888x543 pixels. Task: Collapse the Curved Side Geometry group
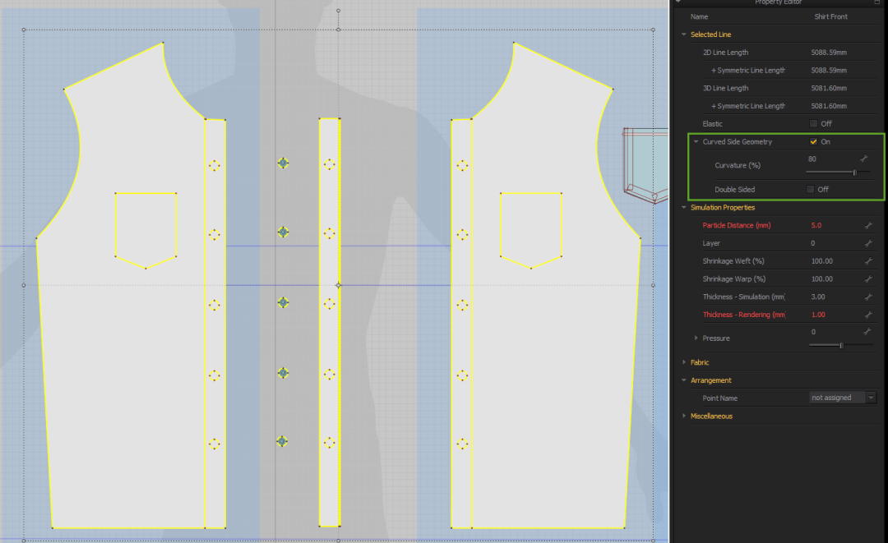[x=696, y=142]
